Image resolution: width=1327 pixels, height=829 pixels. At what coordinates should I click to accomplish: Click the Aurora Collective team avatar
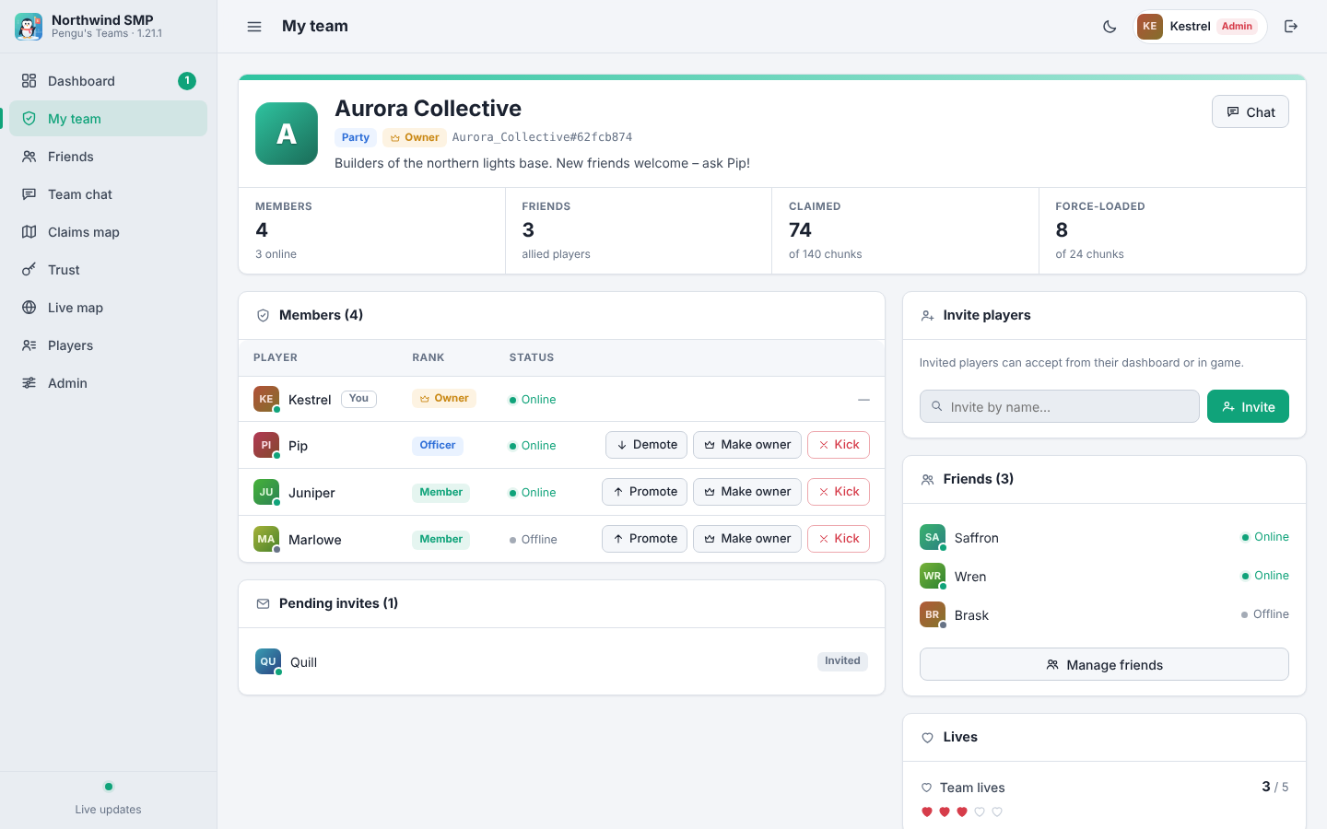coord(287,134)
